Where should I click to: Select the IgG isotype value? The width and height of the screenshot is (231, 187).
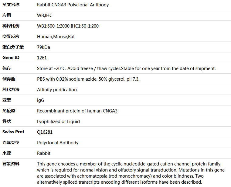coord(40,100)
